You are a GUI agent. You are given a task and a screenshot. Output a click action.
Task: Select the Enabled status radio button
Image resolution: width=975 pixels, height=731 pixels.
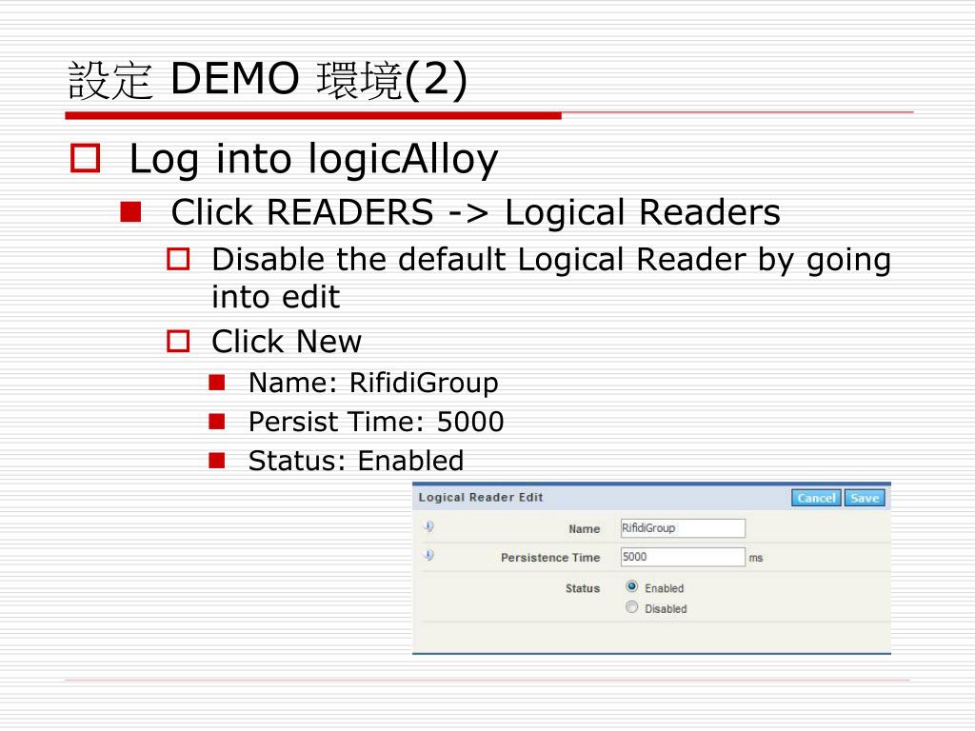pos(632,586)
